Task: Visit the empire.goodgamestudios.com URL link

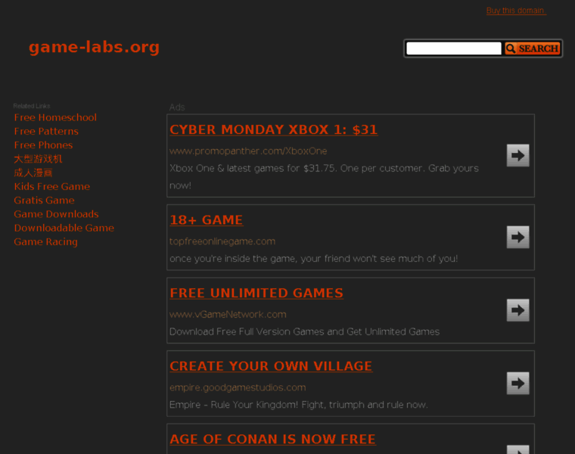Action: click(238, 387)
